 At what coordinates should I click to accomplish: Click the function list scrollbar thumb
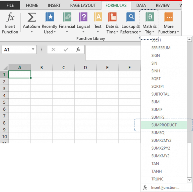[x=189, y=160]
